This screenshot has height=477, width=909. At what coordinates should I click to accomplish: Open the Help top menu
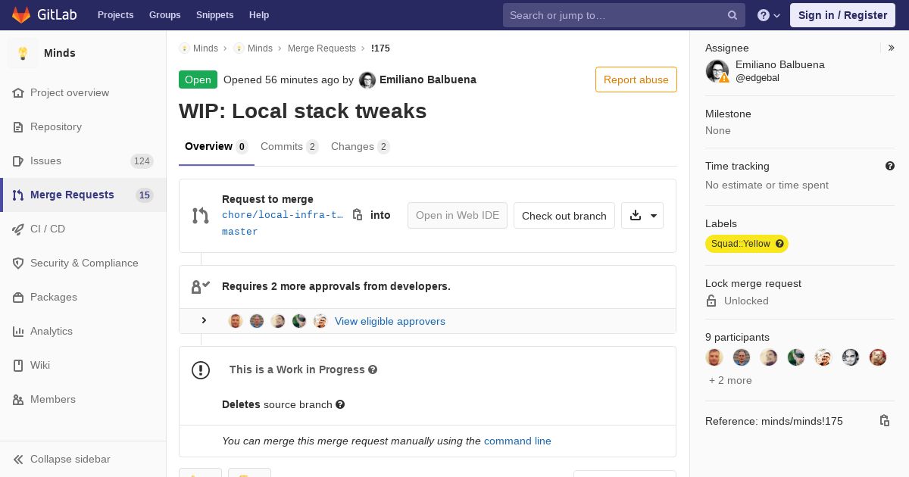click(x=259, y=15)
